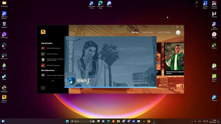Image resolution: width=221 pixels, height=124 pixels.
Task: Click the profile avatar in launcher
Action: (x=178, y=32)
